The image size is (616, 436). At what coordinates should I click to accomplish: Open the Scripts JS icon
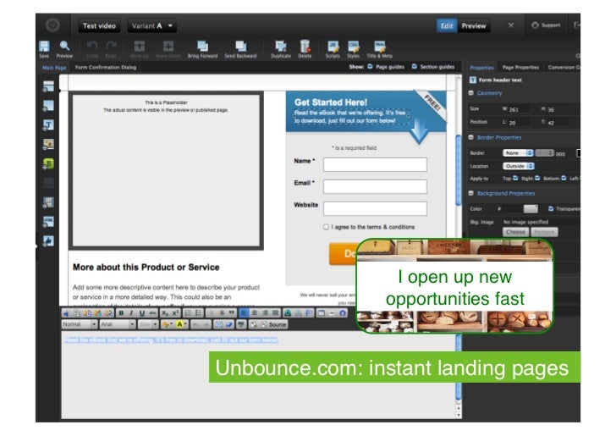333,47
